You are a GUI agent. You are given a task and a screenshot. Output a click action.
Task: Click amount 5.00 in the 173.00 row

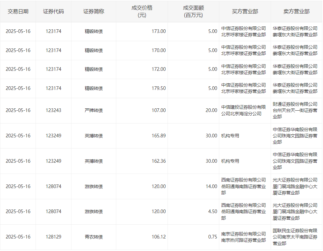pos(213,31)
